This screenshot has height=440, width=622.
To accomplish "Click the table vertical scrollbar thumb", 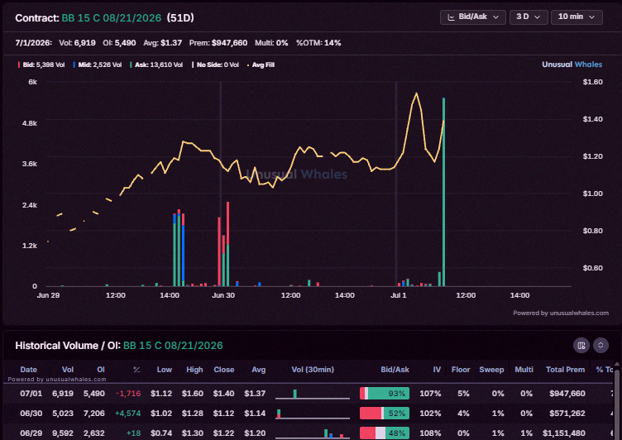I will pyautogui.click(x=617, y=404).
